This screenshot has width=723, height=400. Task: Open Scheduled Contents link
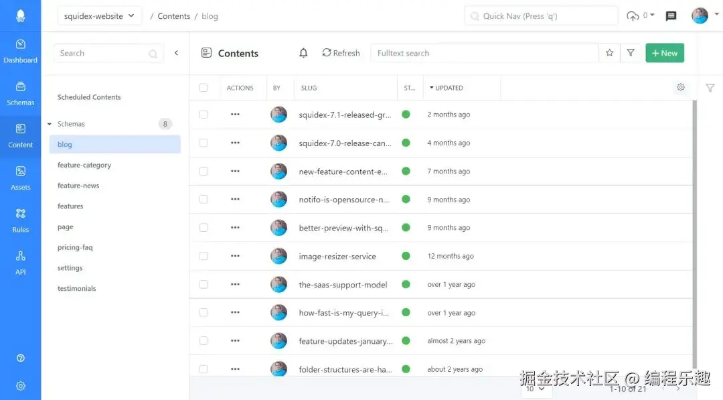(x=89, y=97)
